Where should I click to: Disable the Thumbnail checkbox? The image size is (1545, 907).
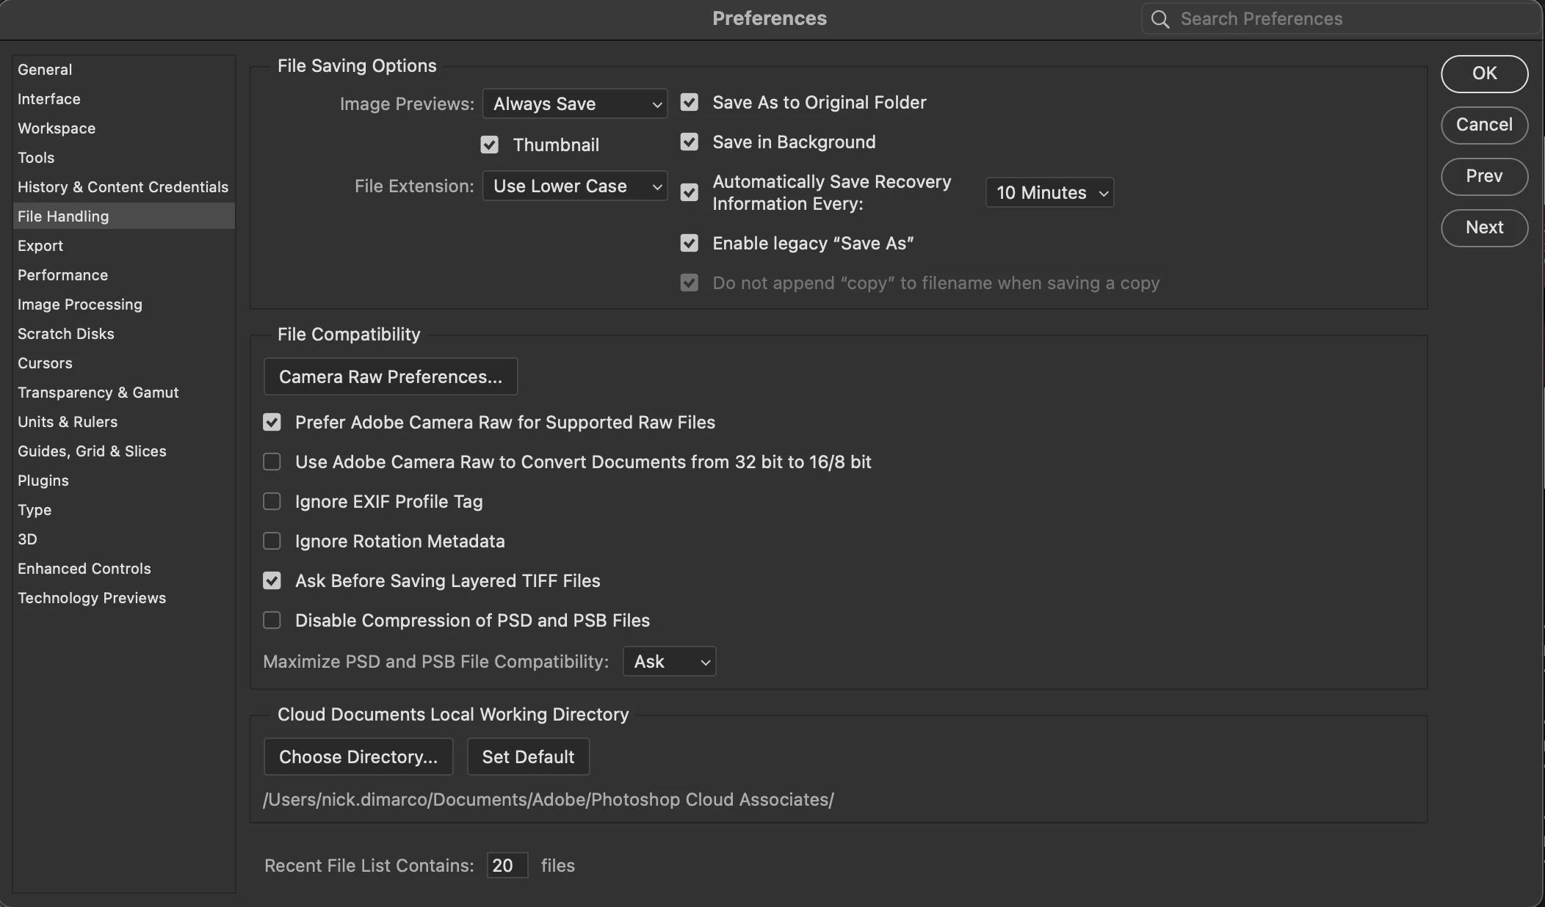coord(489,145)
